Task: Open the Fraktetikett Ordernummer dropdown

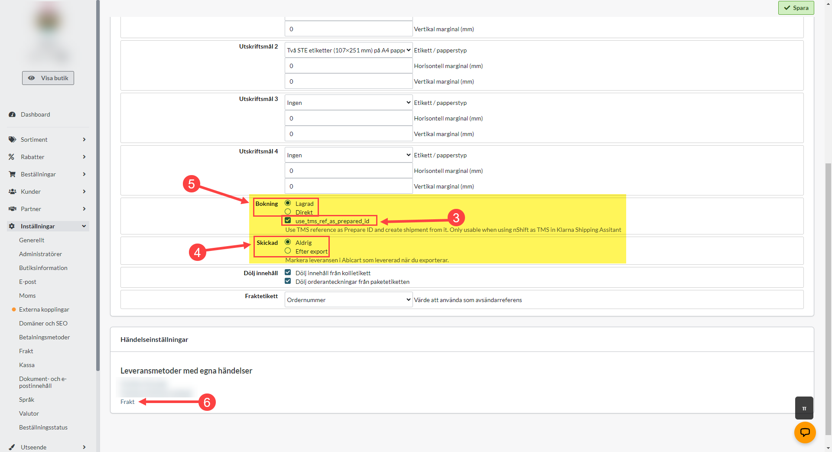Action: tap(348, 300)
